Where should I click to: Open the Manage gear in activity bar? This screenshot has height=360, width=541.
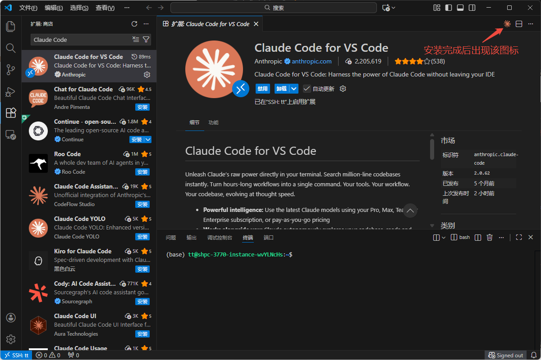click(11, 339)
